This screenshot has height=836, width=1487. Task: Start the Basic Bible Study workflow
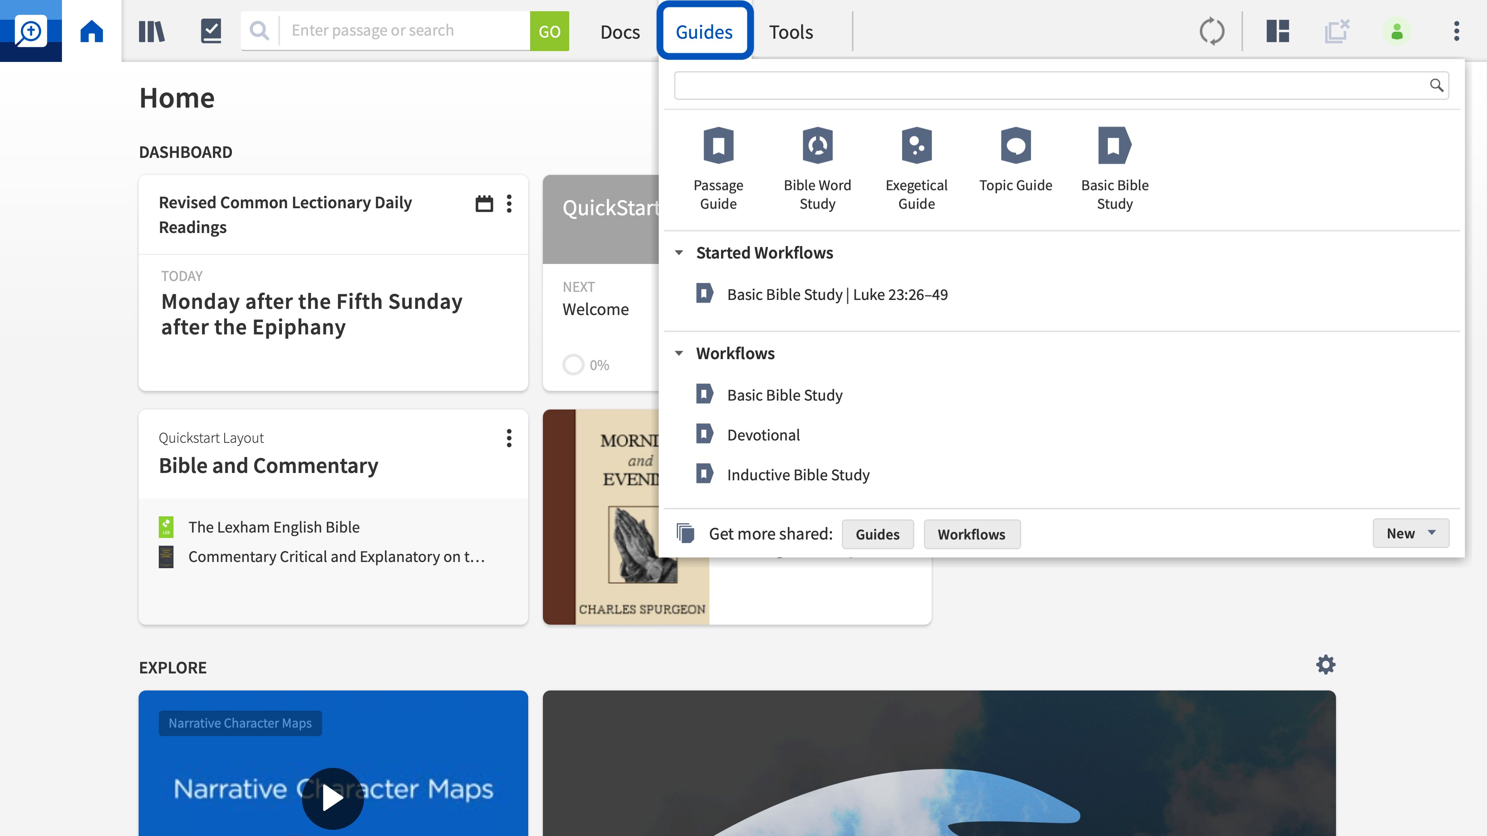coord(785,395)
